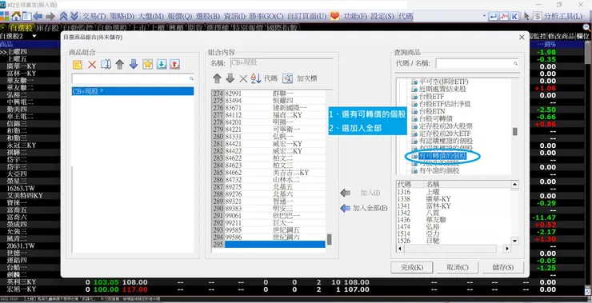Click the double up chevron toolbar icon
Image resolution: width=592 pixels, height=303 pixels.
[64, 16]
